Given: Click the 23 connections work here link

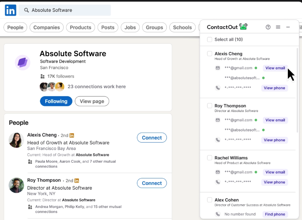Looking at the screenshot, I should pos(97,86).
